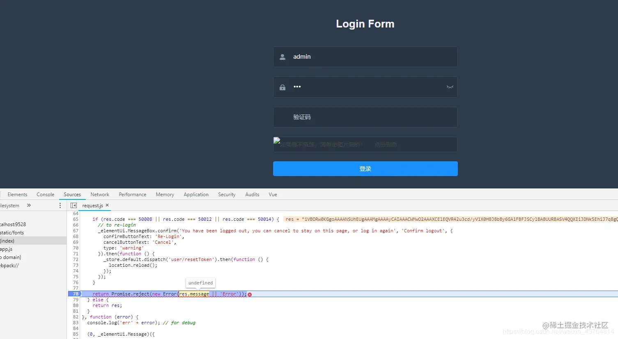Click the user icon in the username field
The width and height of the screenshot is (618, 339).
click(283, 57)
